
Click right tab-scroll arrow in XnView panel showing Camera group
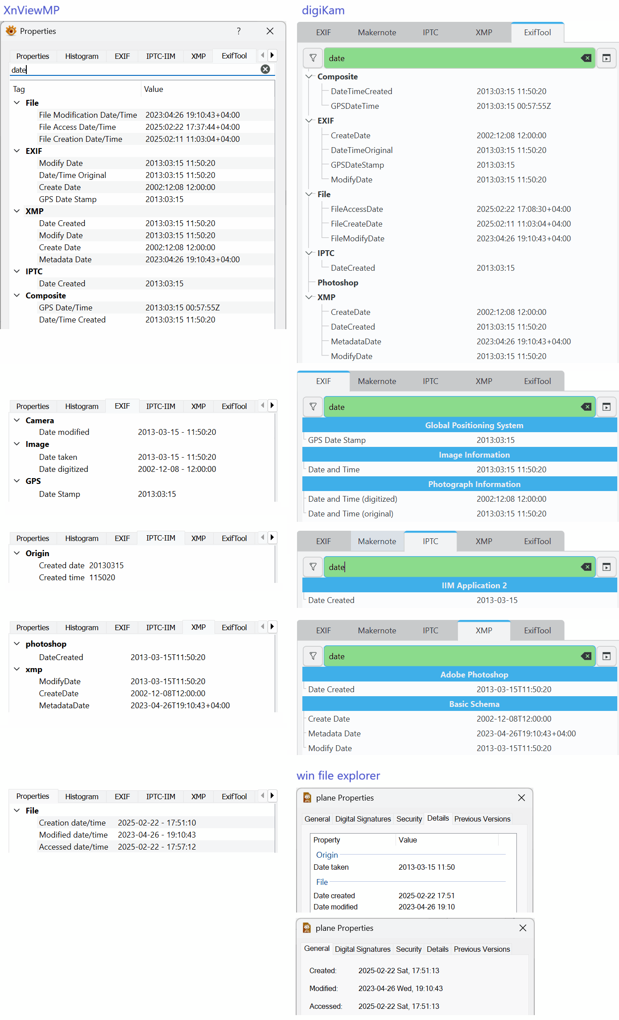[x=272, y=405]
